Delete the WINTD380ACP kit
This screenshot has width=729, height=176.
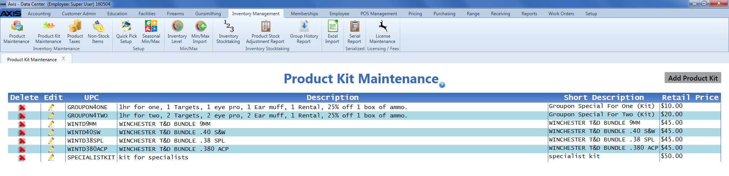coord(22,149)
